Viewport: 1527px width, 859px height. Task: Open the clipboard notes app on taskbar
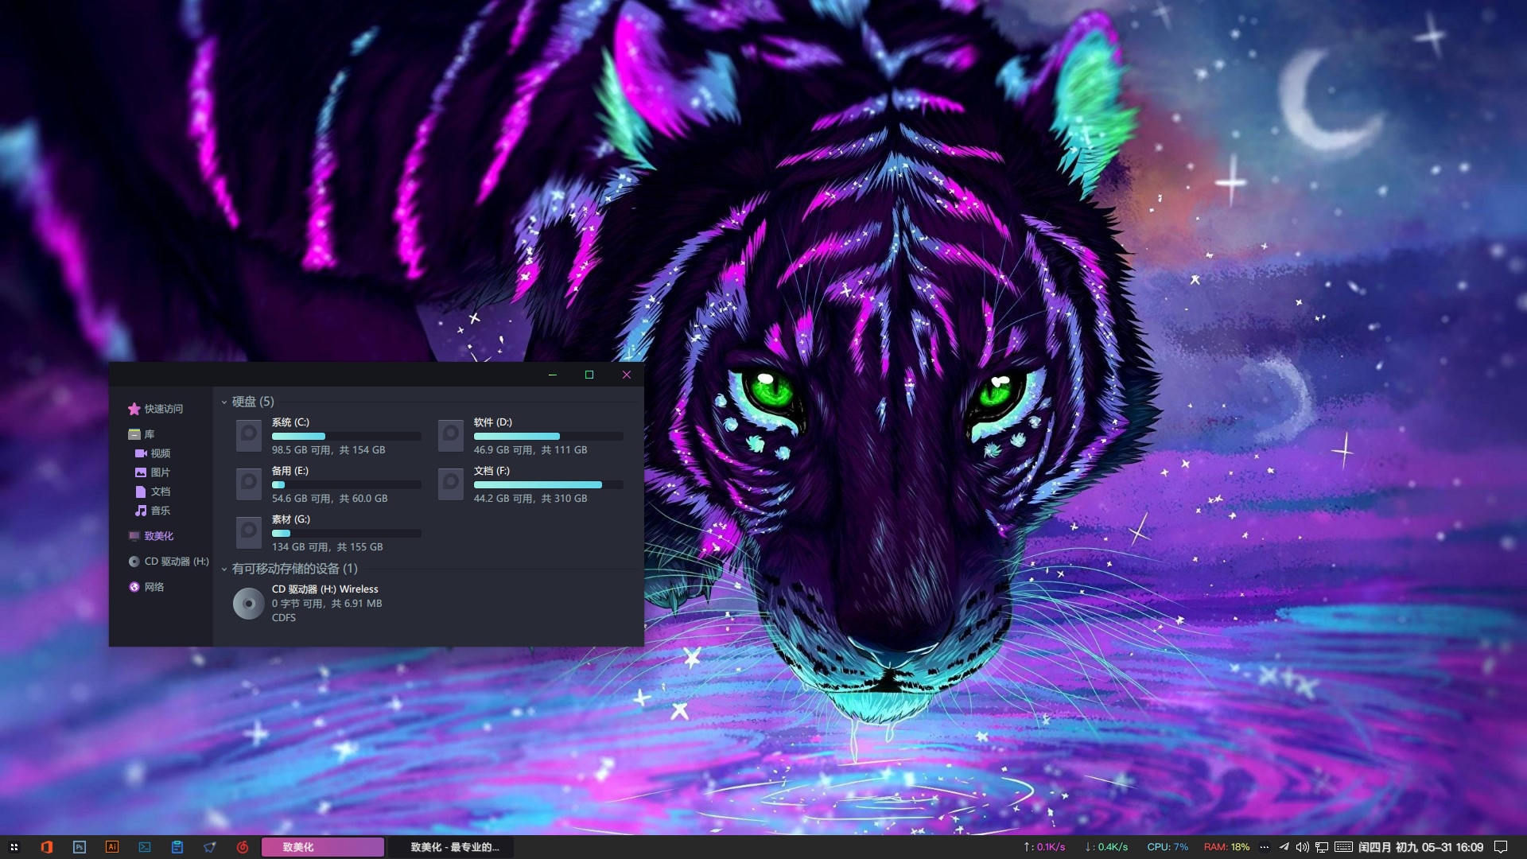177,847
